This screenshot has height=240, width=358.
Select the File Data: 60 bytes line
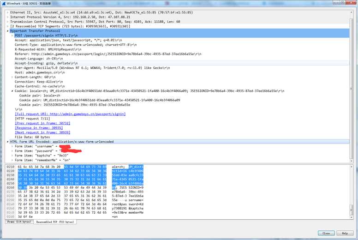click(x=32, y=137)
